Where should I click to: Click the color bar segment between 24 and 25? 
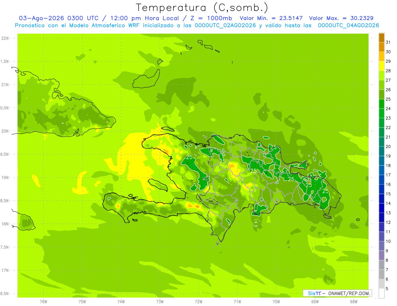[x=381, y=104]
